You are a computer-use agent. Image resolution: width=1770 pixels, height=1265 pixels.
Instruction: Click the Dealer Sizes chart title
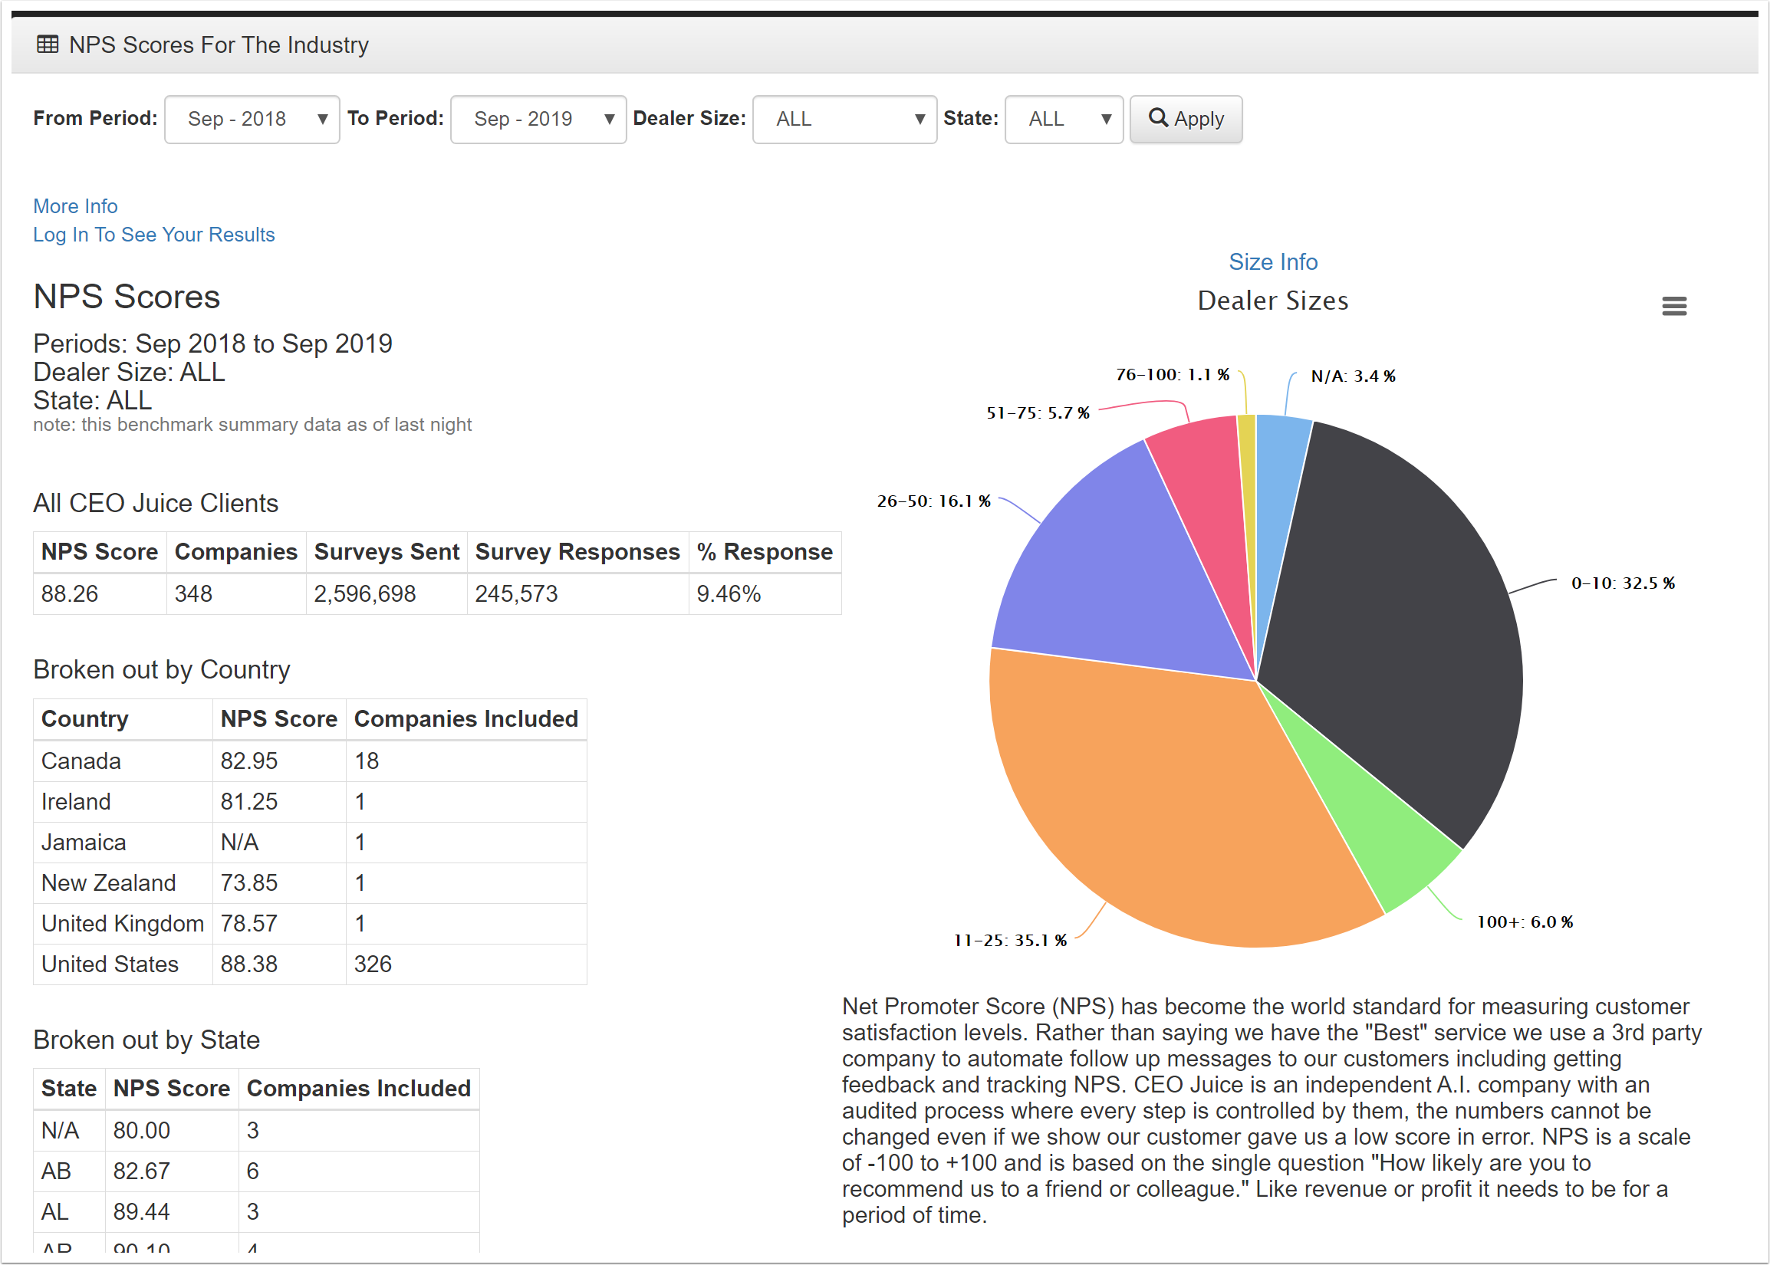1273,301
